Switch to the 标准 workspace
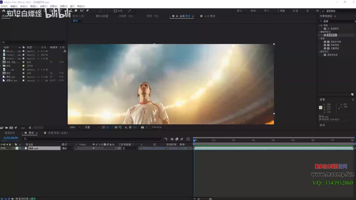Image resolution: width=356 pixels, height=200 pixels. tap(295, 11)
